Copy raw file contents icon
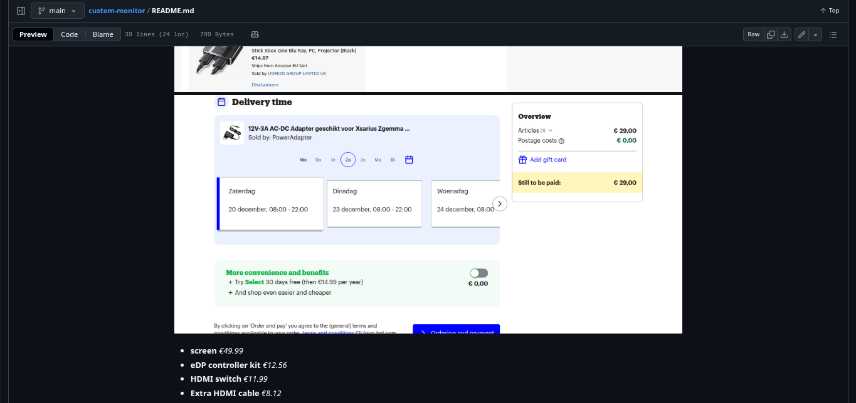 (x=771, y=34)
